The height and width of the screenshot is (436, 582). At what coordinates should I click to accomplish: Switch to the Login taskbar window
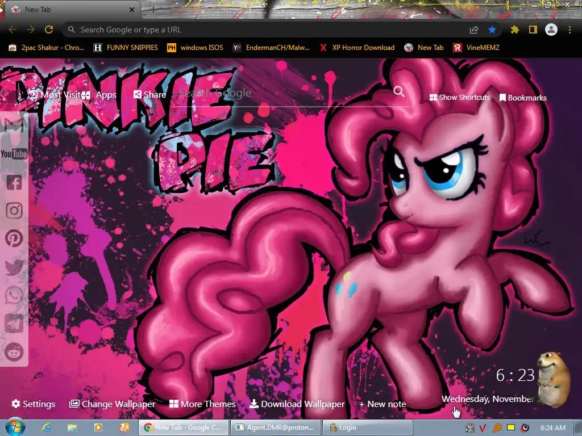tap(368, 427)
